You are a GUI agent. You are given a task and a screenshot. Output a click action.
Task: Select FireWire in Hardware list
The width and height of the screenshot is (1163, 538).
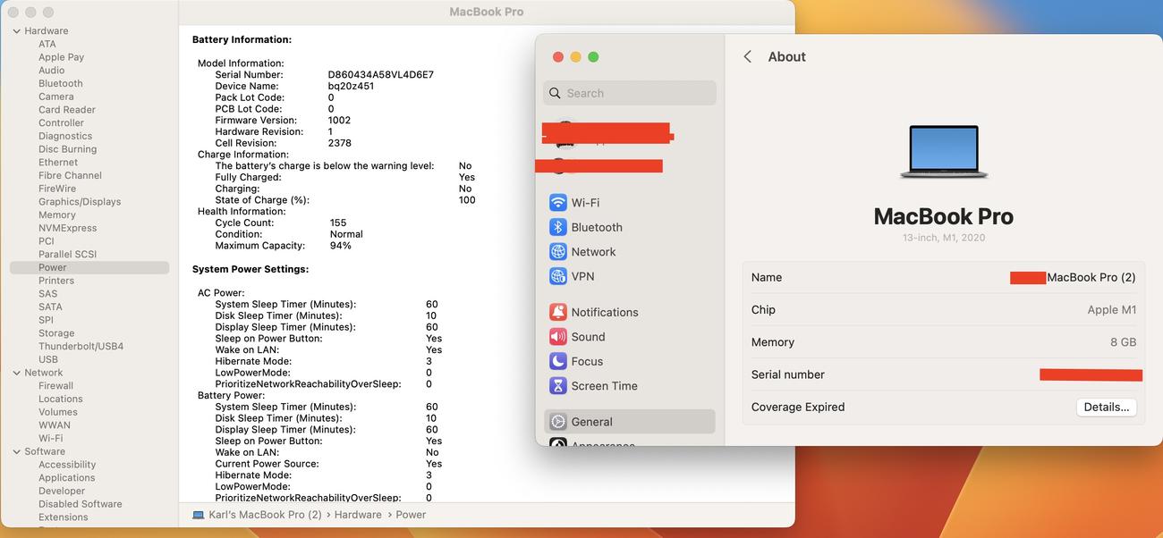57,189
